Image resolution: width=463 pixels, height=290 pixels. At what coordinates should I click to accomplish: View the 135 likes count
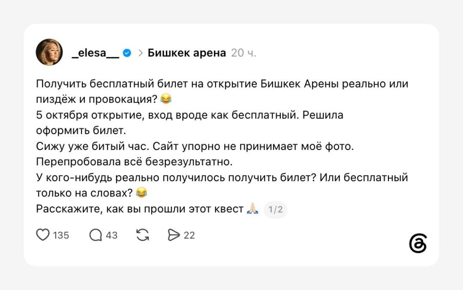point(61,235)
